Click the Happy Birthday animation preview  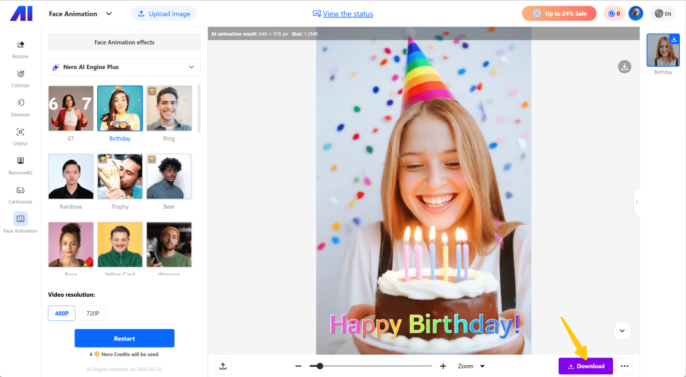tap(424, 191)
